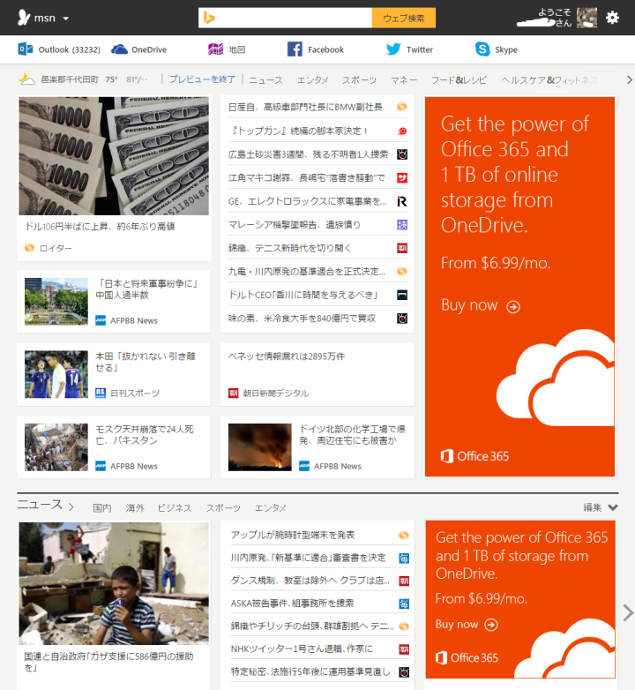
Task: Select the ニュース navigation tab
Action: tap(265, 80)
